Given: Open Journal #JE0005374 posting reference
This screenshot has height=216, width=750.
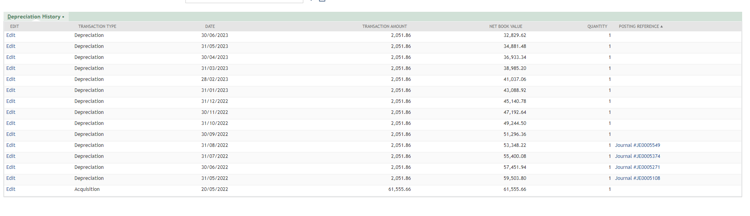Looking at the screenshot, I should tap(637, 156).
